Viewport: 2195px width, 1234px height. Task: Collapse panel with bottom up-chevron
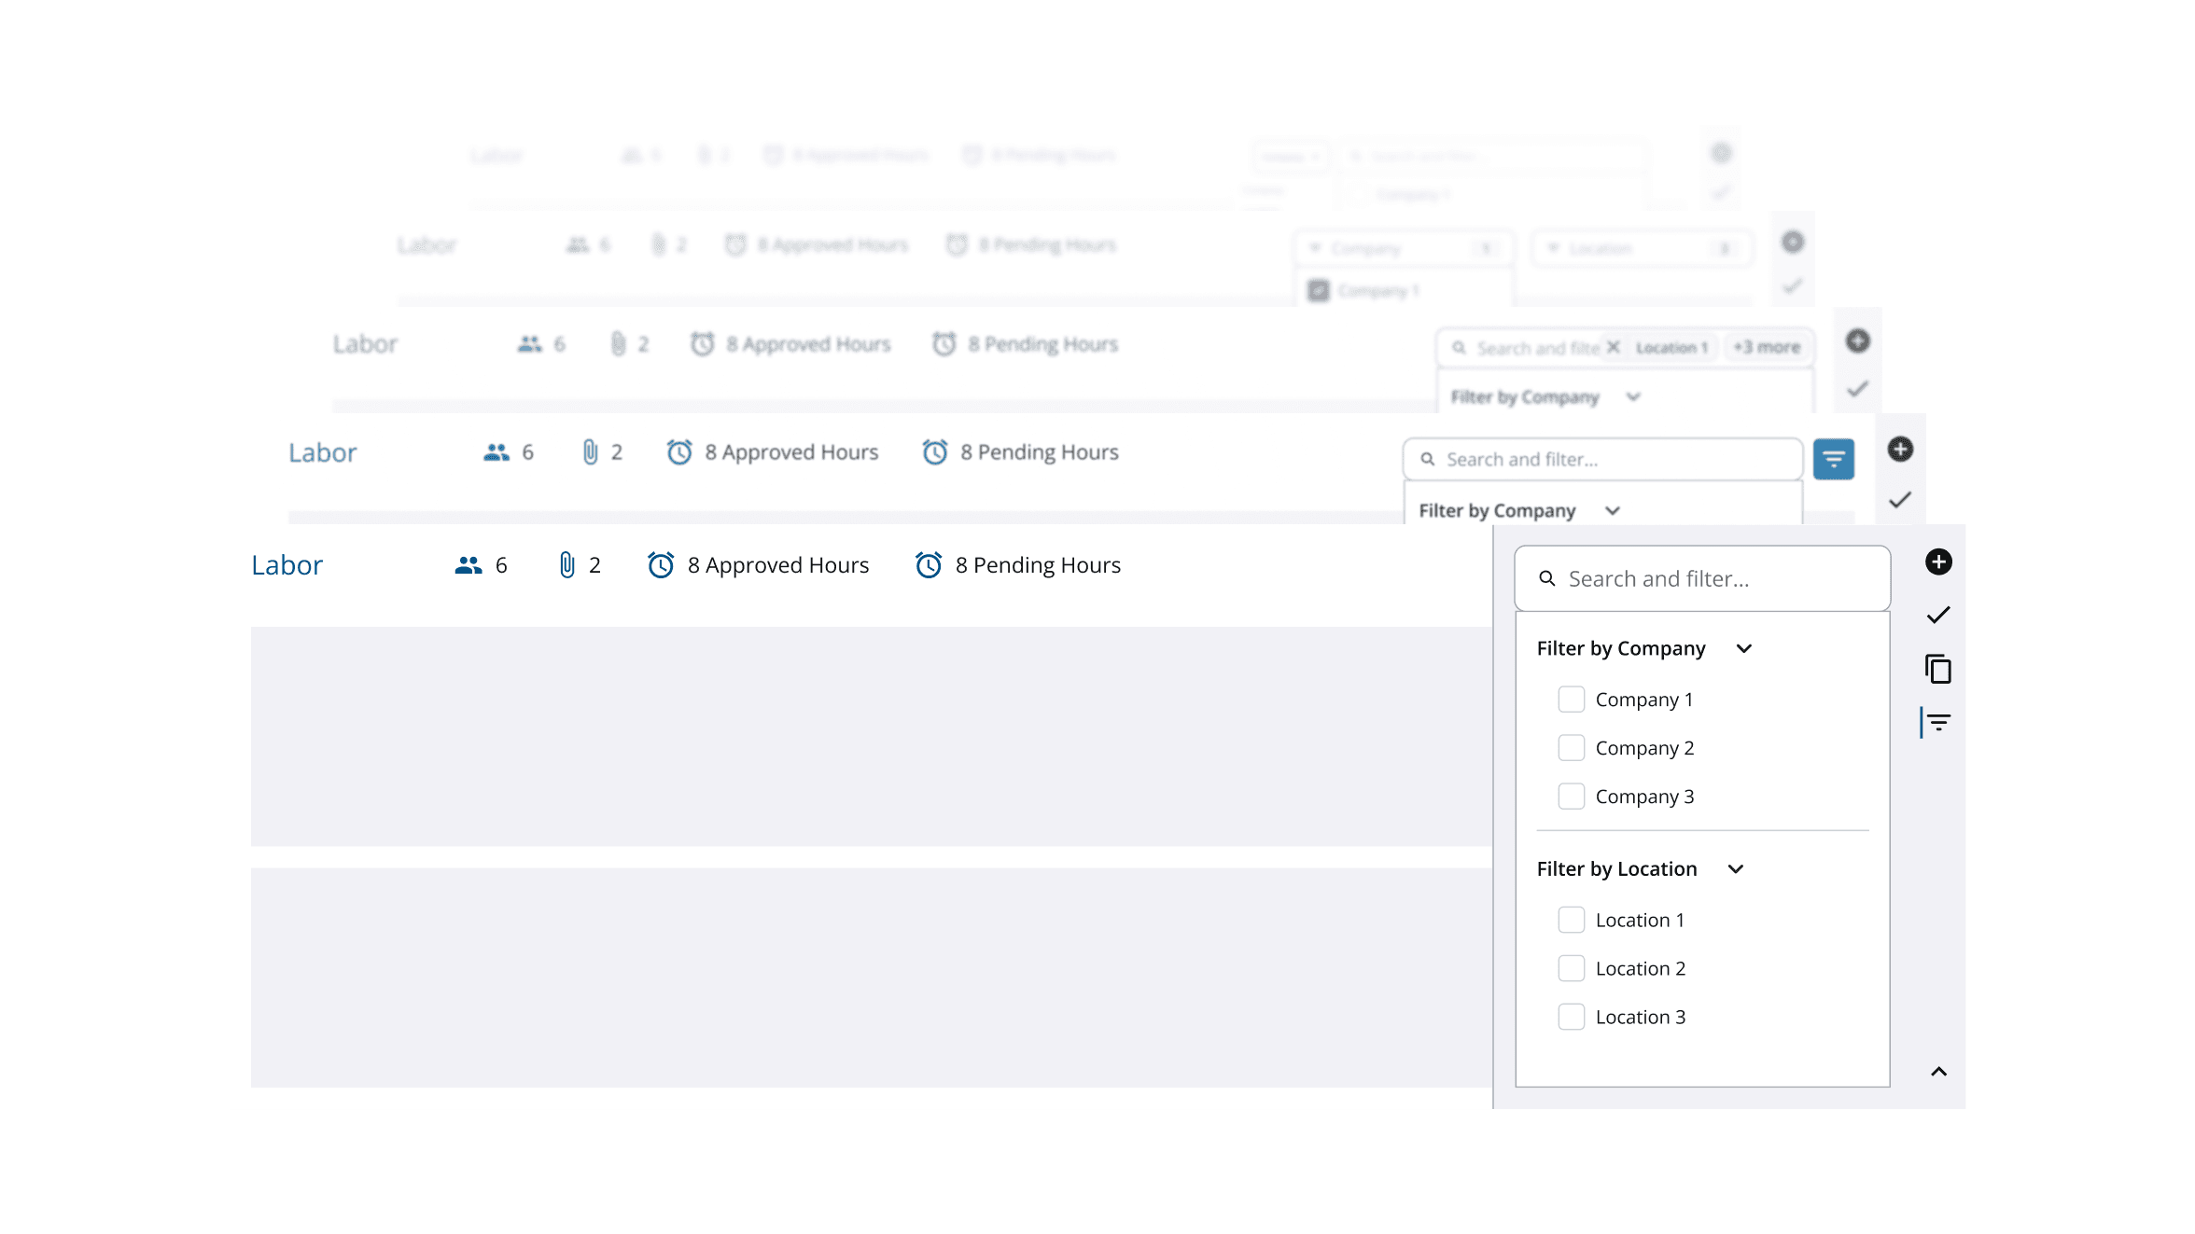[1938, 1072]
